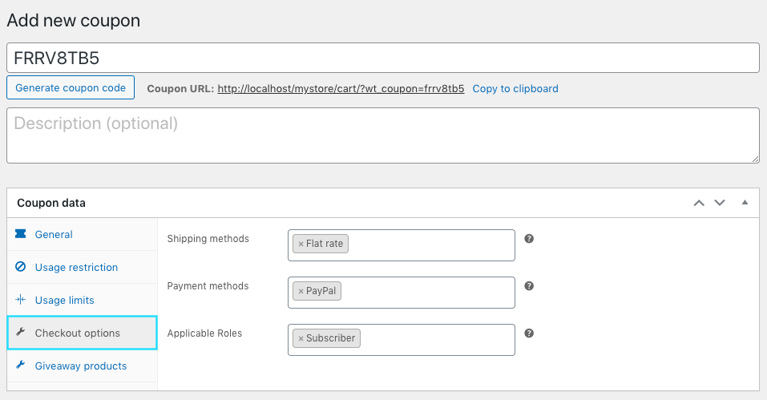Screen dimensions: 767x400
Task: Remove the Subscriber role tag
Action: pos(301,338)
